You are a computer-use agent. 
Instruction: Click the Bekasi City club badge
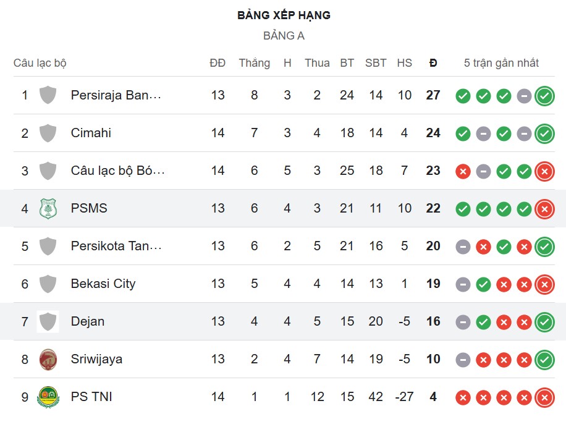tap(48, 284)
